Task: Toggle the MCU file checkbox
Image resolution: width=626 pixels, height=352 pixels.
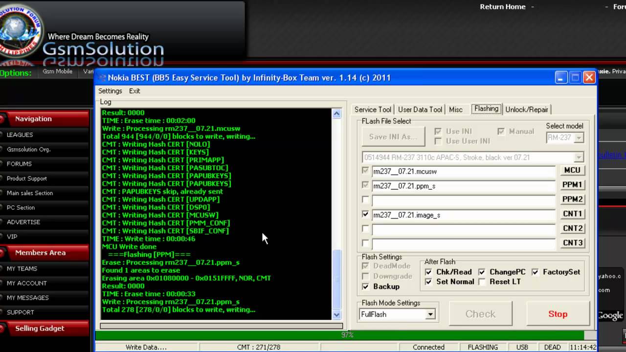Action: point(365,171)
